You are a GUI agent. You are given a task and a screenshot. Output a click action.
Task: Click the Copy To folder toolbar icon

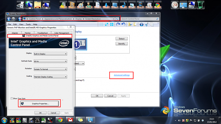point(135,24)
